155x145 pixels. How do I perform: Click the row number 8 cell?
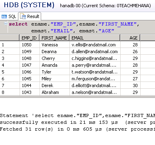click(x=10, y=92)
